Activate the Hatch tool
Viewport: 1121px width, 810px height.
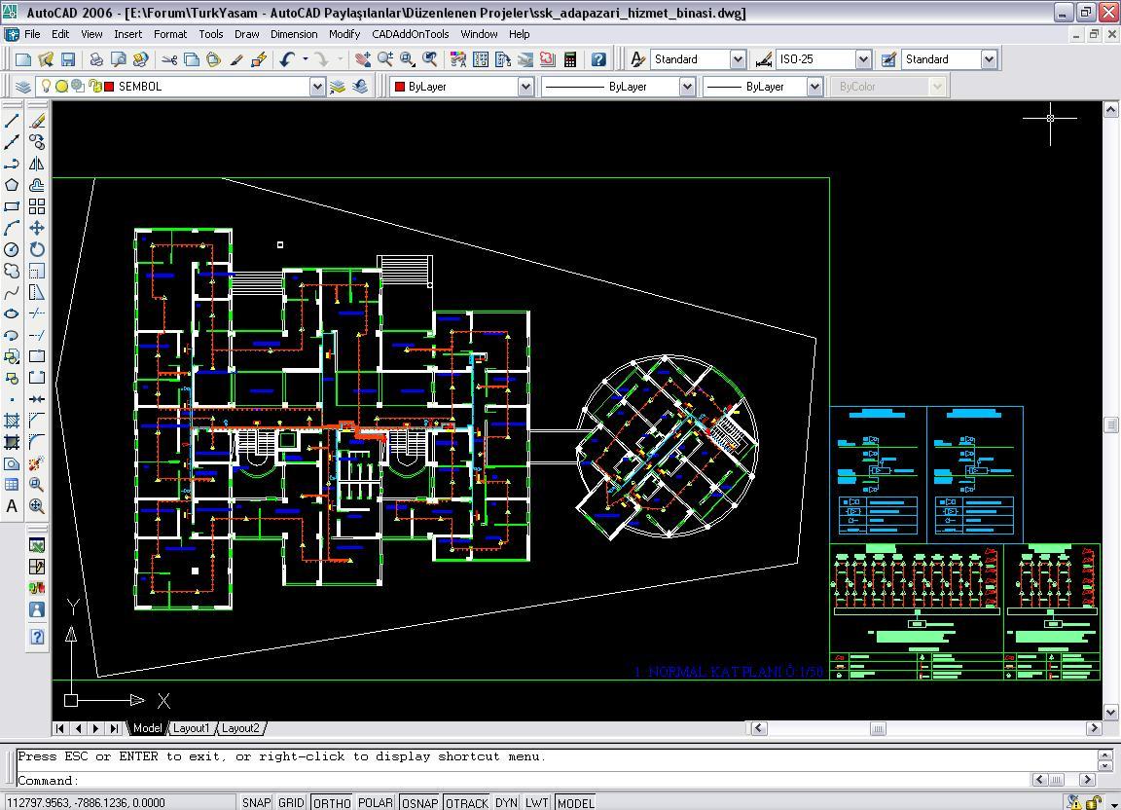[12, 421]
